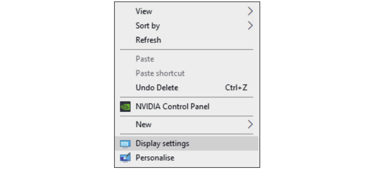The height and width of the screenshot is (182, 374).
Task: Choose Undo Delete from the menu
Action: point(157,88)
